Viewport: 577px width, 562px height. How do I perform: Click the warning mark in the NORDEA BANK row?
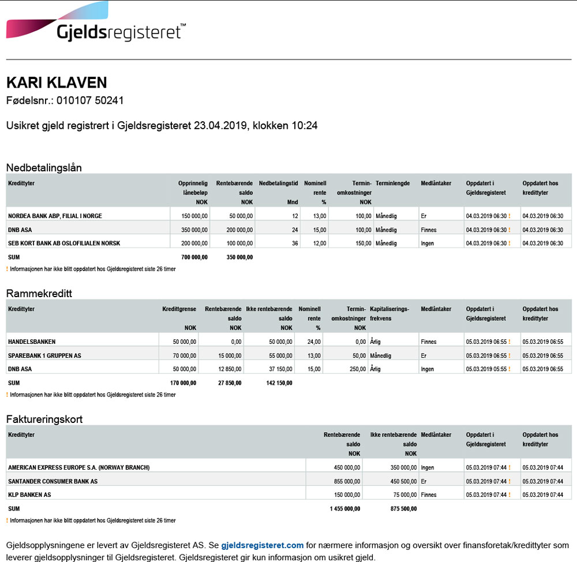[509, 216]
